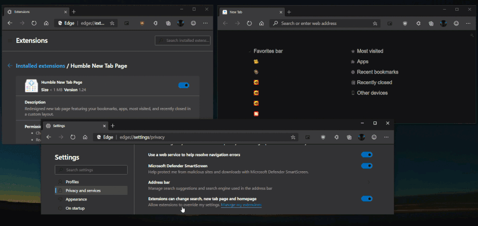Click the edge://settings/privacy address bar
This screenshot has height=226, width=478.
click(x=195, y=137)
